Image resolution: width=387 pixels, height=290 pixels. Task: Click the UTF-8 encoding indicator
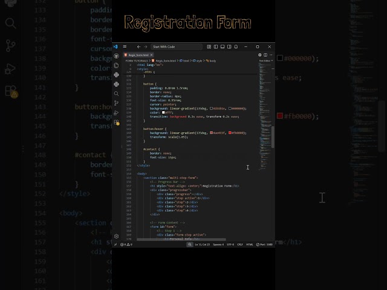click(x=230, y=244)
